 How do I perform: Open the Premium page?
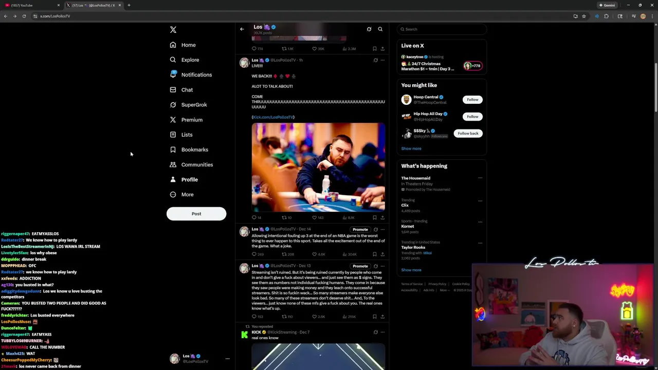[x=186, y=120]
